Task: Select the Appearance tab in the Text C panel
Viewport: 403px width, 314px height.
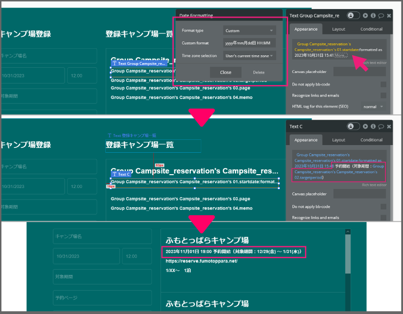Action: coord(306,140)
